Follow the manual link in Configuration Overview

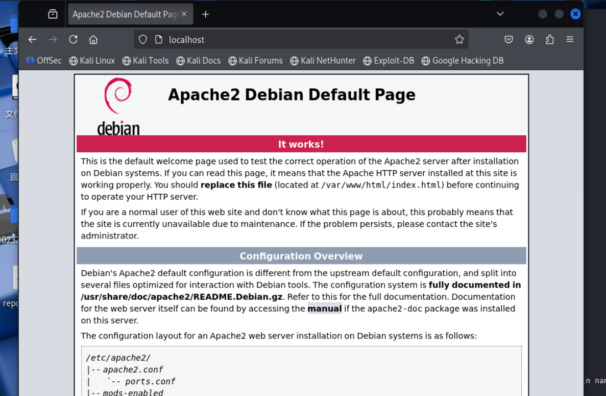pos(325,309)
